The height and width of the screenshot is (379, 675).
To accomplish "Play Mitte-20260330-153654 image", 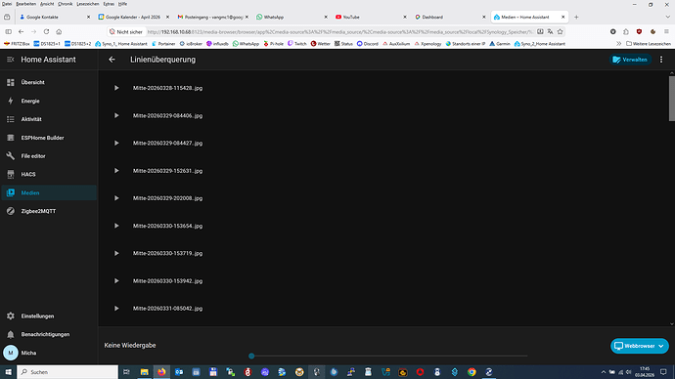I will [116, 226].
